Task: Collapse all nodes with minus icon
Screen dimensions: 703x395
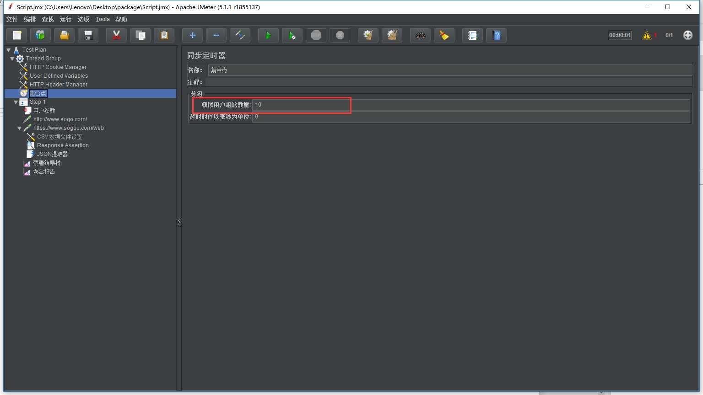Action: (216, 35)
